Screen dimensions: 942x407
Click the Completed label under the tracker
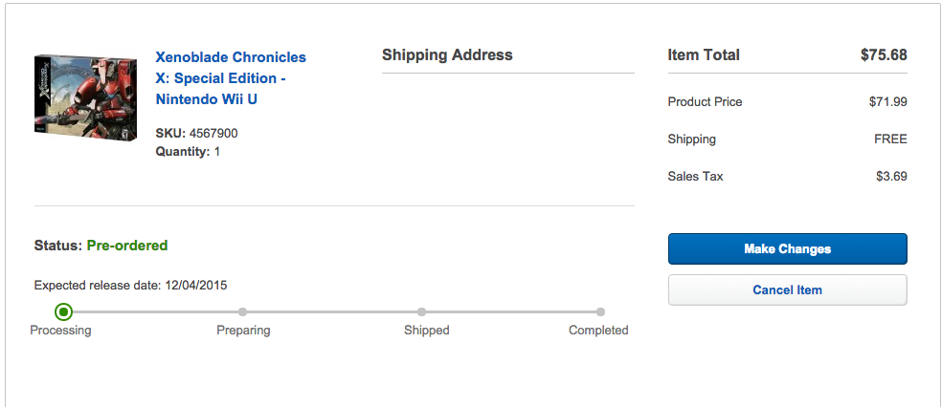click(x=598, y=331)
